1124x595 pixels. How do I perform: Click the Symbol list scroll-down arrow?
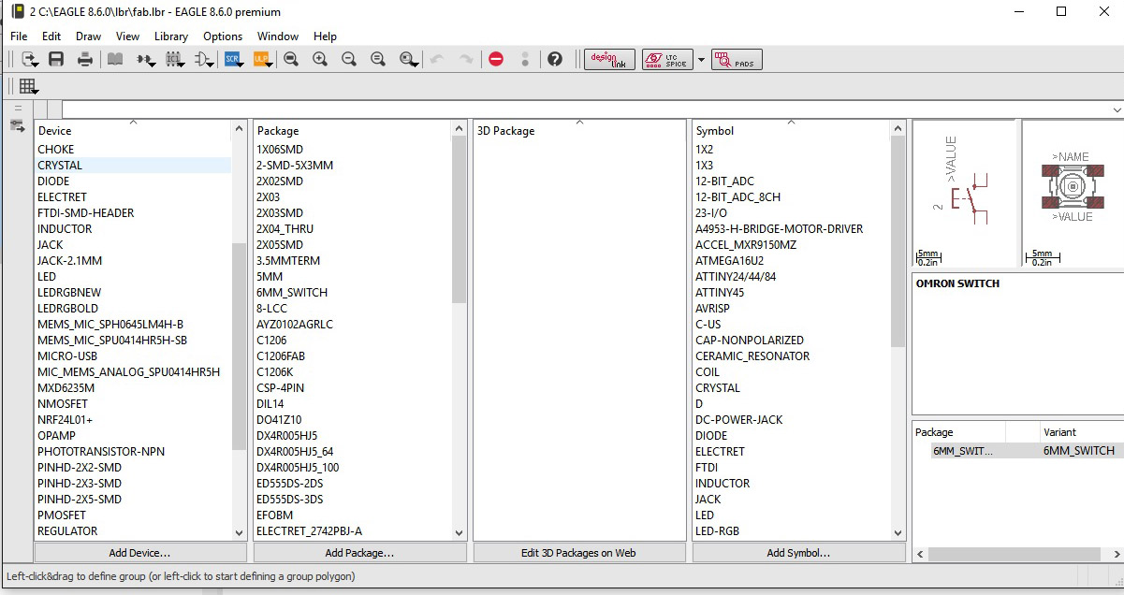[898, 532]
